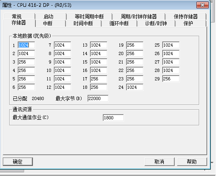Click priority 16 local data field
The width and height of the screenshot is (216, 176).
coord(98,70)
